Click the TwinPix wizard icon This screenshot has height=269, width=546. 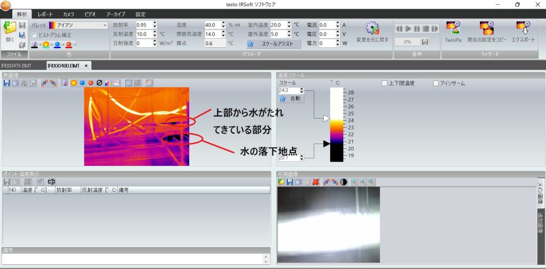pos(453,32)
